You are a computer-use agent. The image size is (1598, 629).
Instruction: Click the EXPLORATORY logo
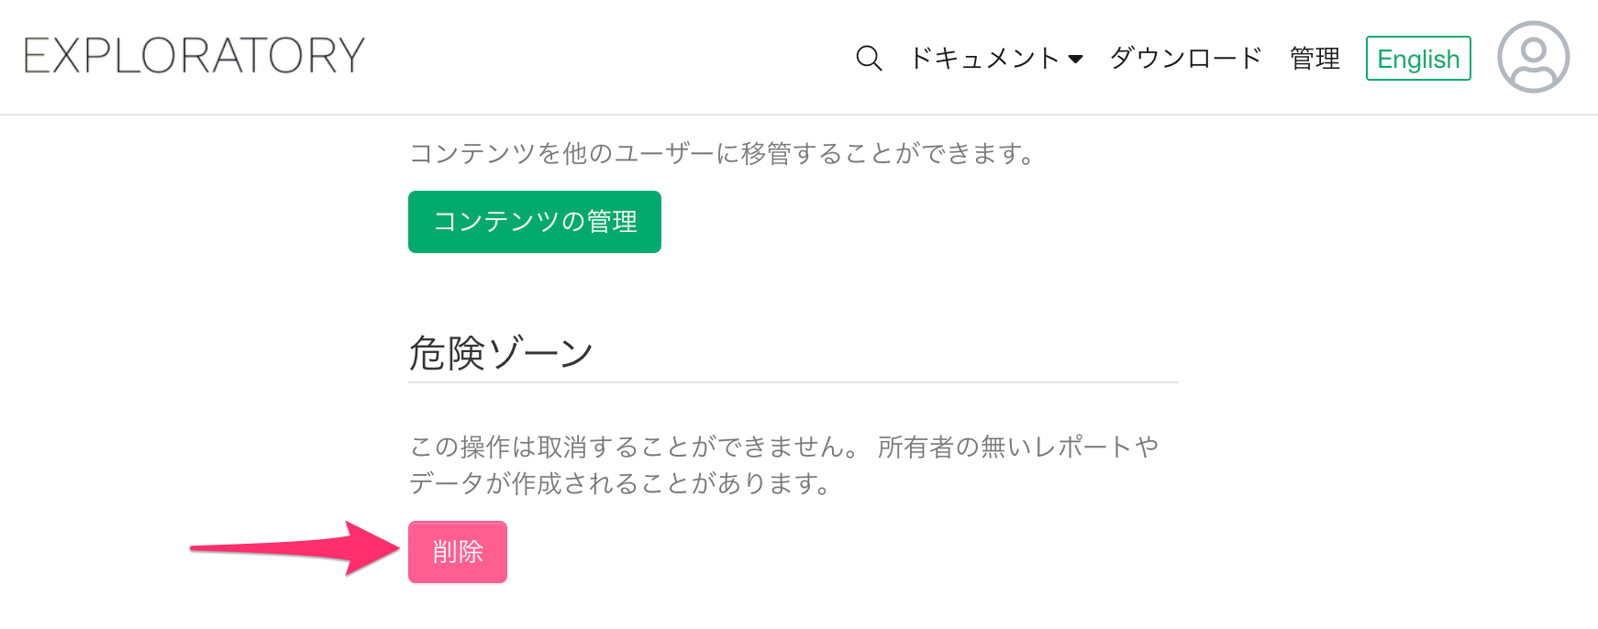pos(194,56)
